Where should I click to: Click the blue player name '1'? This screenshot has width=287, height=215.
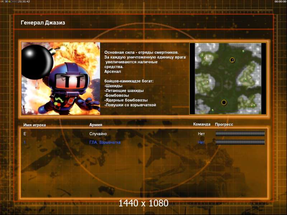pyautogui.click(x=25, y=142)
